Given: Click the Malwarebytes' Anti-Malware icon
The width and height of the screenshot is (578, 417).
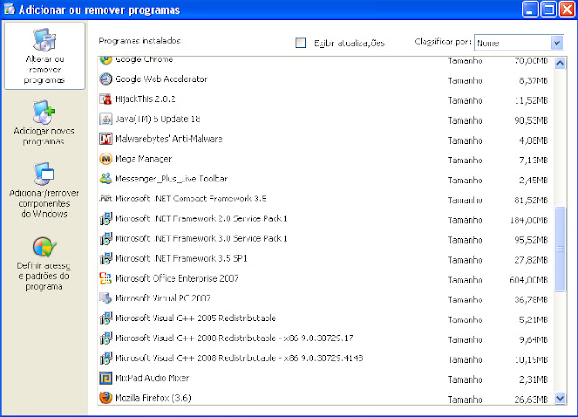Looking at the screenshot, I should [106, 139].
